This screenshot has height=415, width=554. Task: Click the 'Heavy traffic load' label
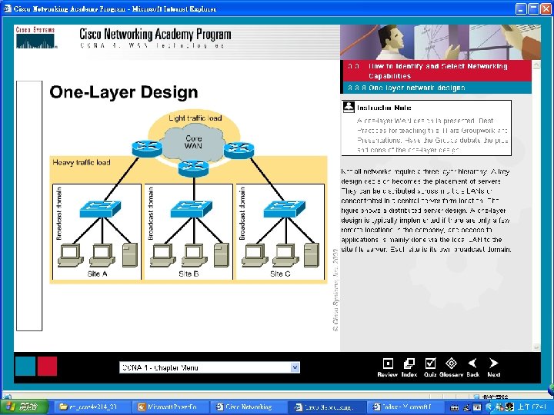click(x=82, y=162)
